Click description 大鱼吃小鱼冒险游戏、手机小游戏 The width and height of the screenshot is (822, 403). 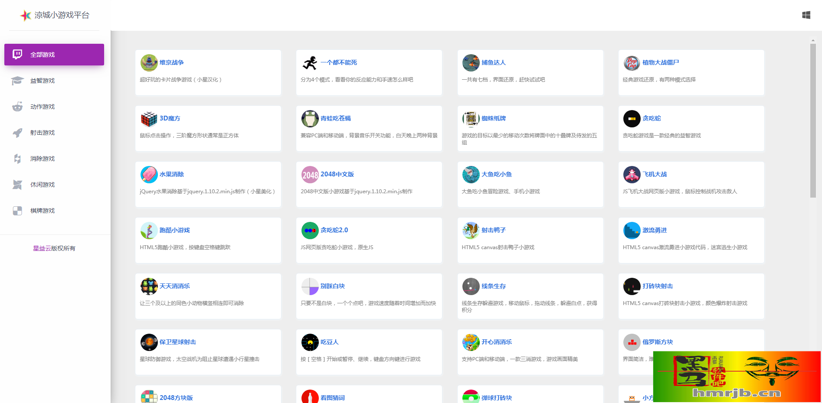coord(501,192)
